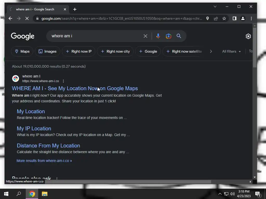Toggle Chrome side panel
266x199 pixels.
point(235,18)
